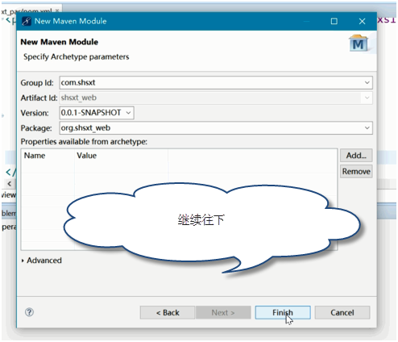Close the New Maven Module dialog
The image size is (398, 342).
coord(362,21)
